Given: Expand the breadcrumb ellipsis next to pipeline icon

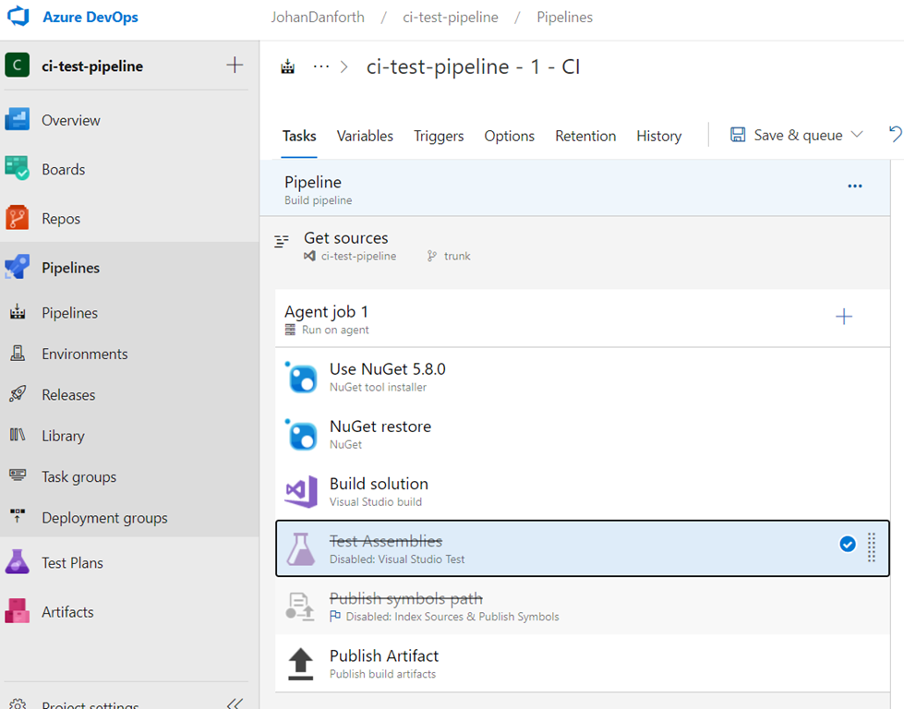Looking at the screenshot, I should tap(321, 66).
